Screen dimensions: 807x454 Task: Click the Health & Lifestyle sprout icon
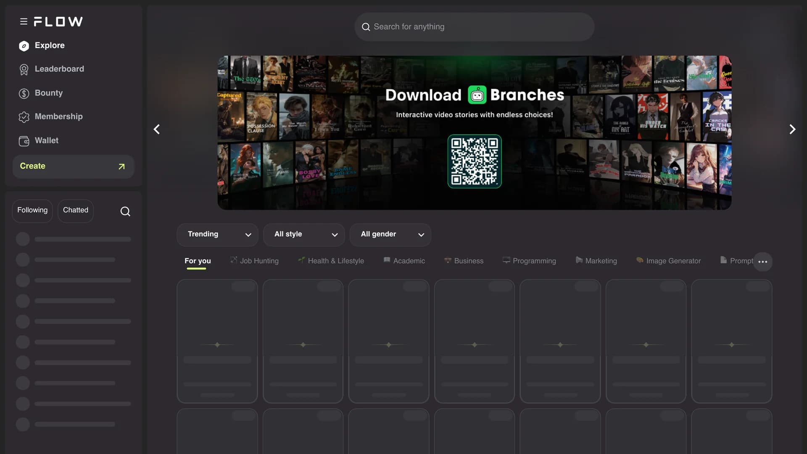tap(301, 260)
